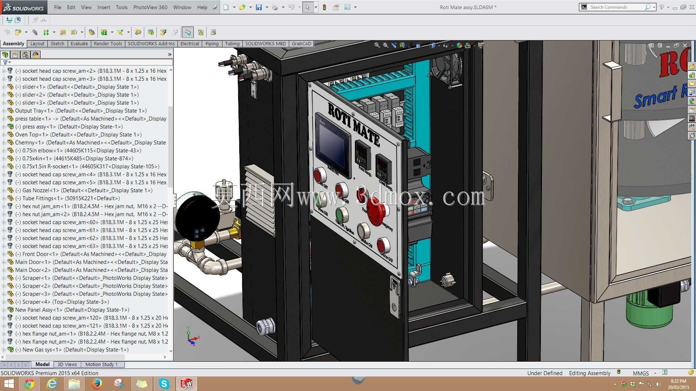Click Zoom to Fit in view toolbar
The width and height of the screenshot is (696, 391).
pos(377,45)
